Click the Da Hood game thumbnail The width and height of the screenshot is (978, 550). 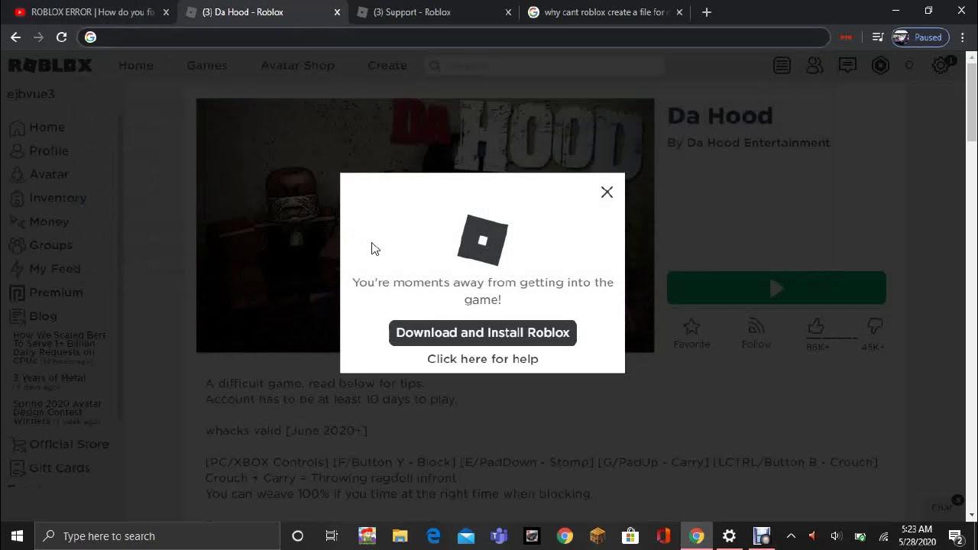[x=425, y=225]
